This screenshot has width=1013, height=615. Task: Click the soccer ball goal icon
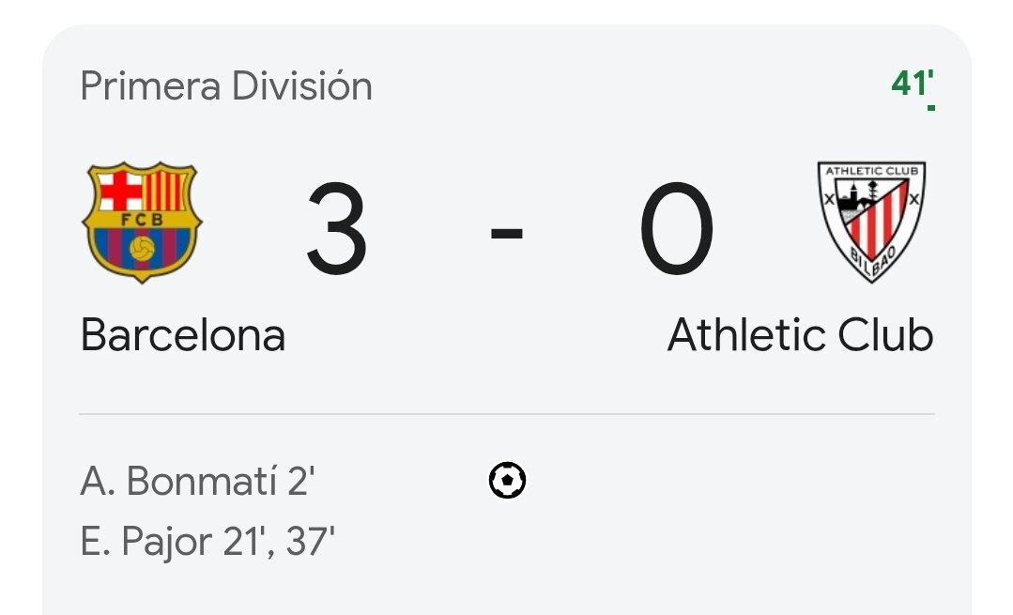[507, 481]
